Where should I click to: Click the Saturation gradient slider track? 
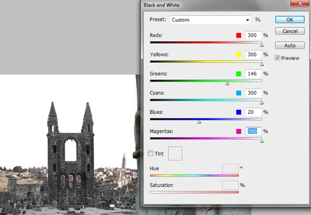(x=194, y=192)
